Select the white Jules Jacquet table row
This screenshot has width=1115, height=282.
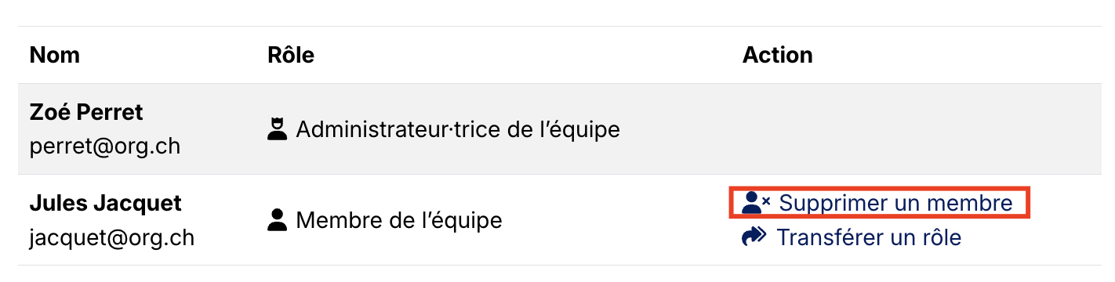(560, 220)
